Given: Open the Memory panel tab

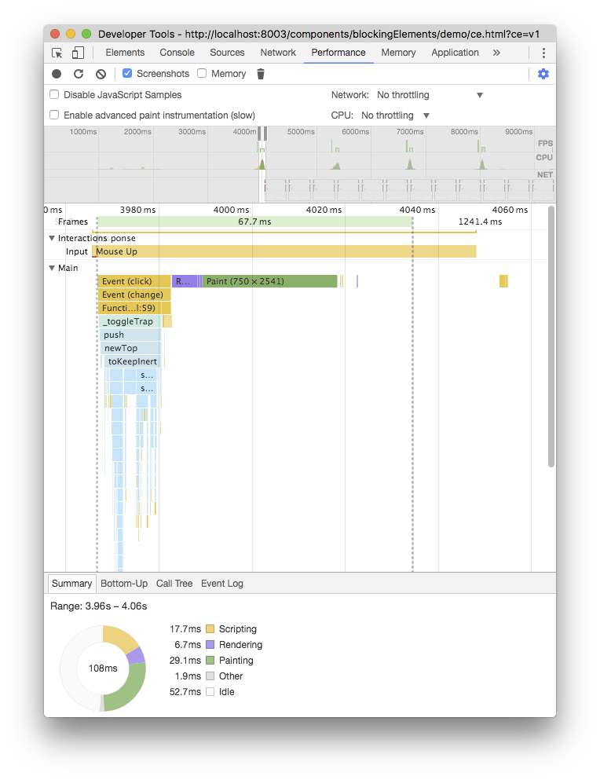Looking at the screenshot, I should (x=398, y=53).
